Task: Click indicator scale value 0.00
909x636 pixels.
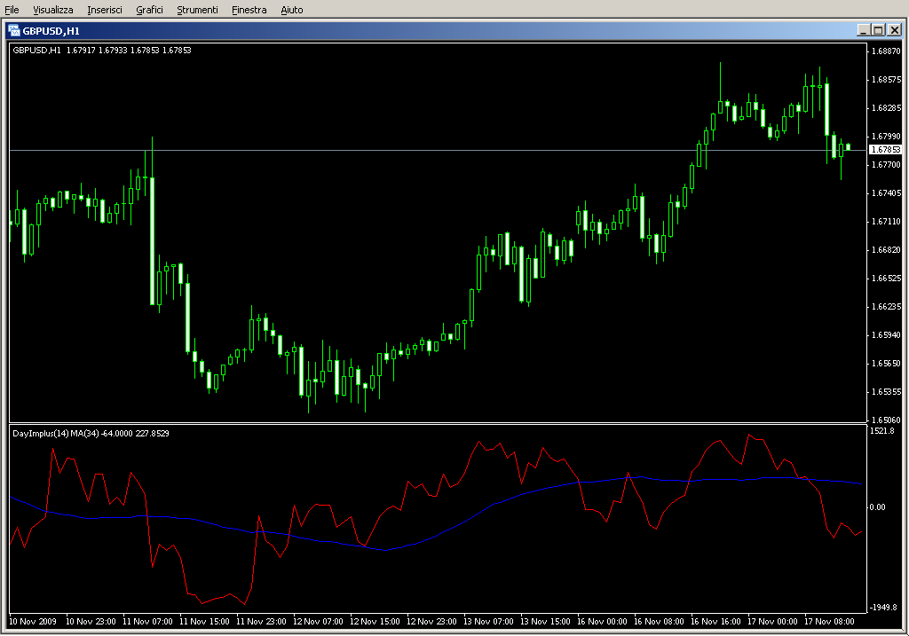Action: tap(877, 506)
